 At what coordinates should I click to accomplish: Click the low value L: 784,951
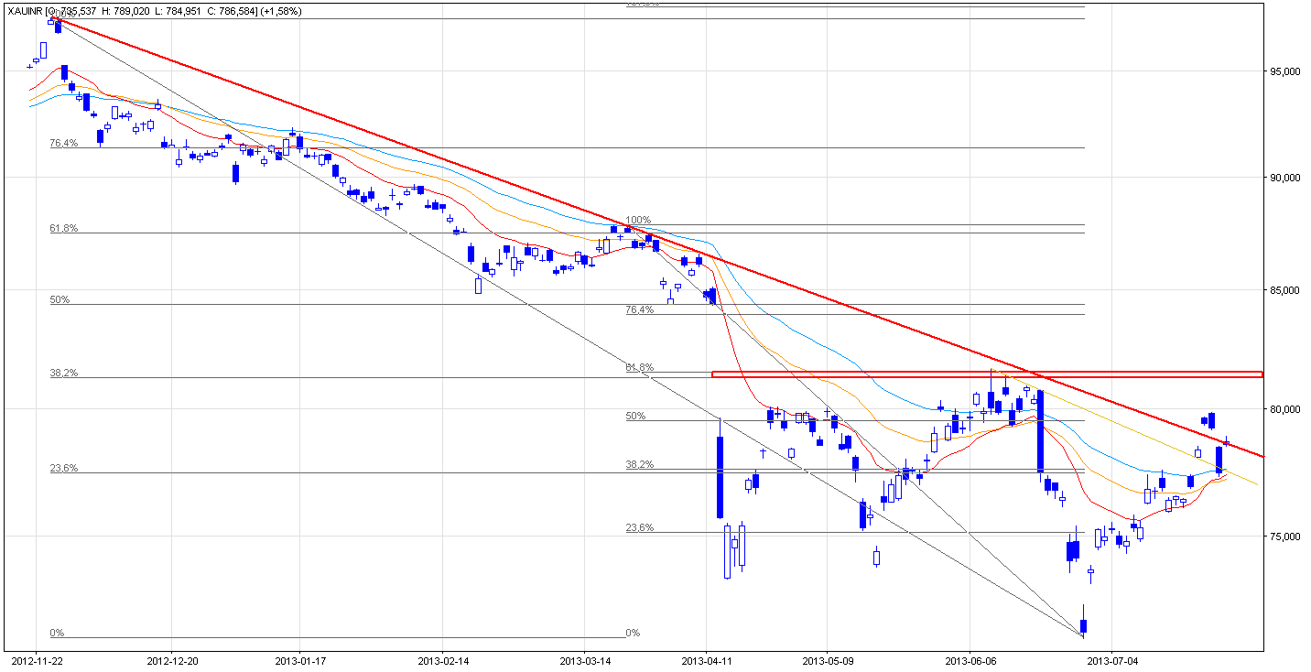click(x=178, y=11)
